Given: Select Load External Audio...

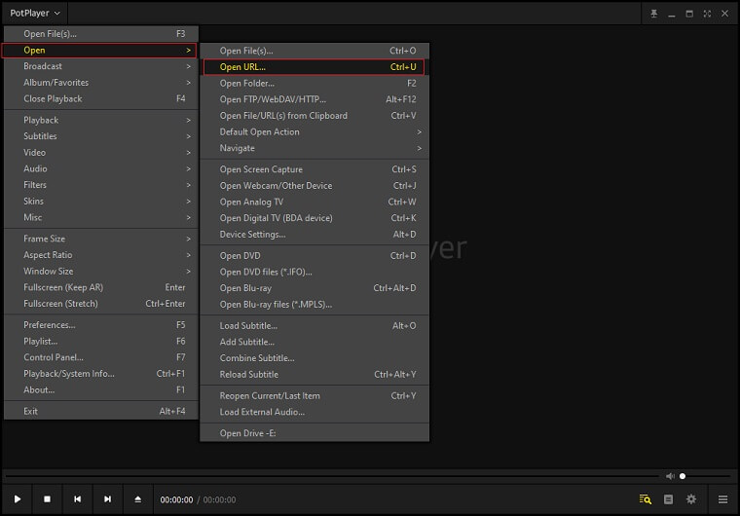Looking at the screenshot, I should (x=314, y=412).
